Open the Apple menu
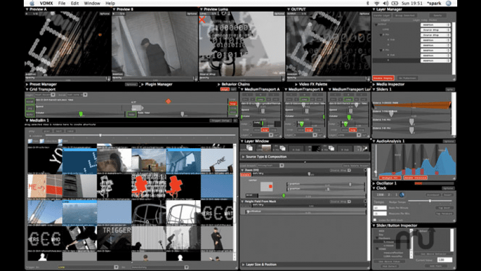 pos(32,3)
